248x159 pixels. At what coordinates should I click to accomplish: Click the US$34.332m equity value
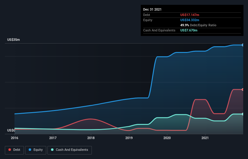coord(190,20)
